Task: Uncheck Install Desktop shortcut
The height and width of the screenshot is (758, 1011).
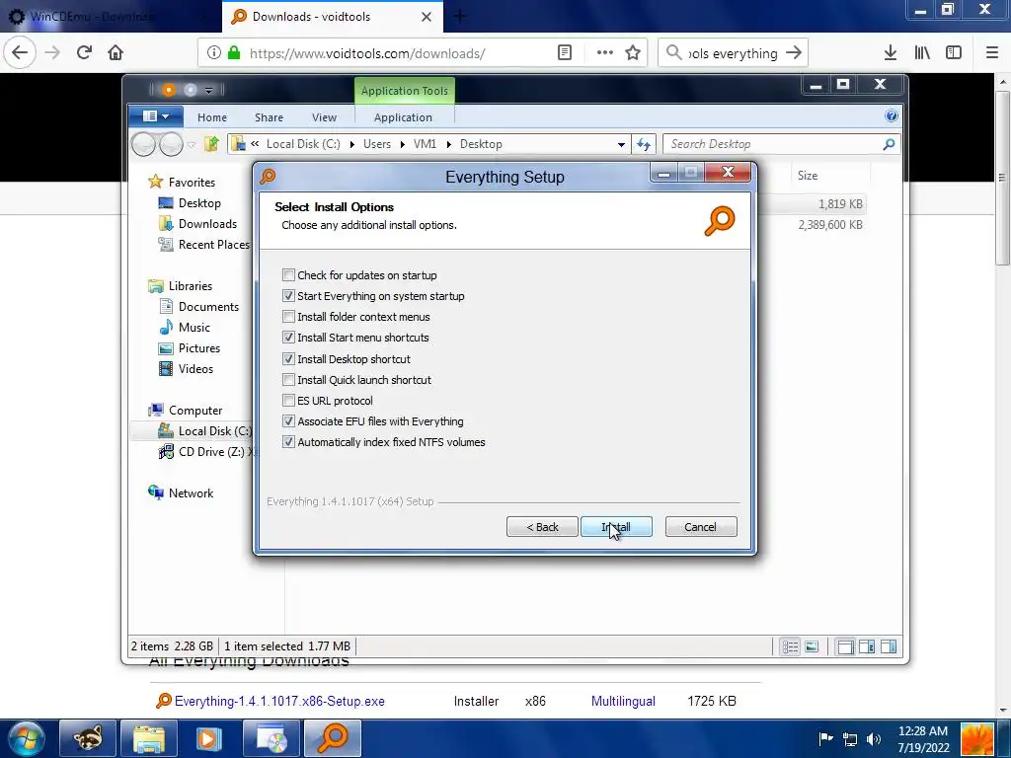Action: tap(288, 359)
